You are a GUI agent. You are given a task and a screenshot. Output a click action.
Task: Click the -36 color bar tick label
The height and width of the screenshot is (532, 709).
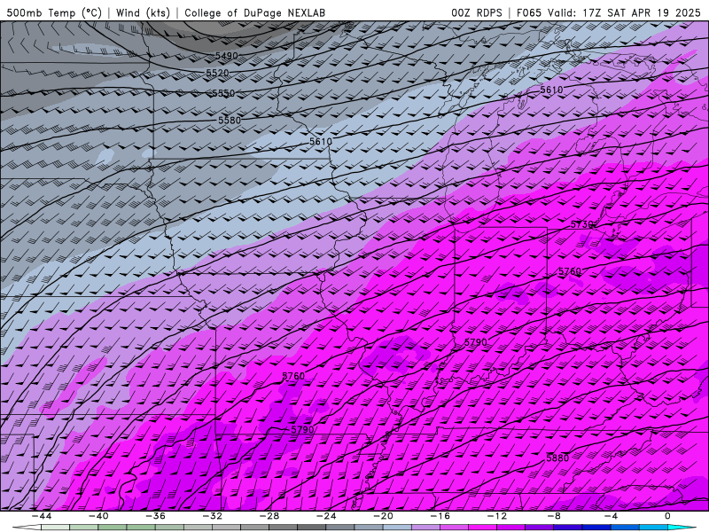coord(155,516)
